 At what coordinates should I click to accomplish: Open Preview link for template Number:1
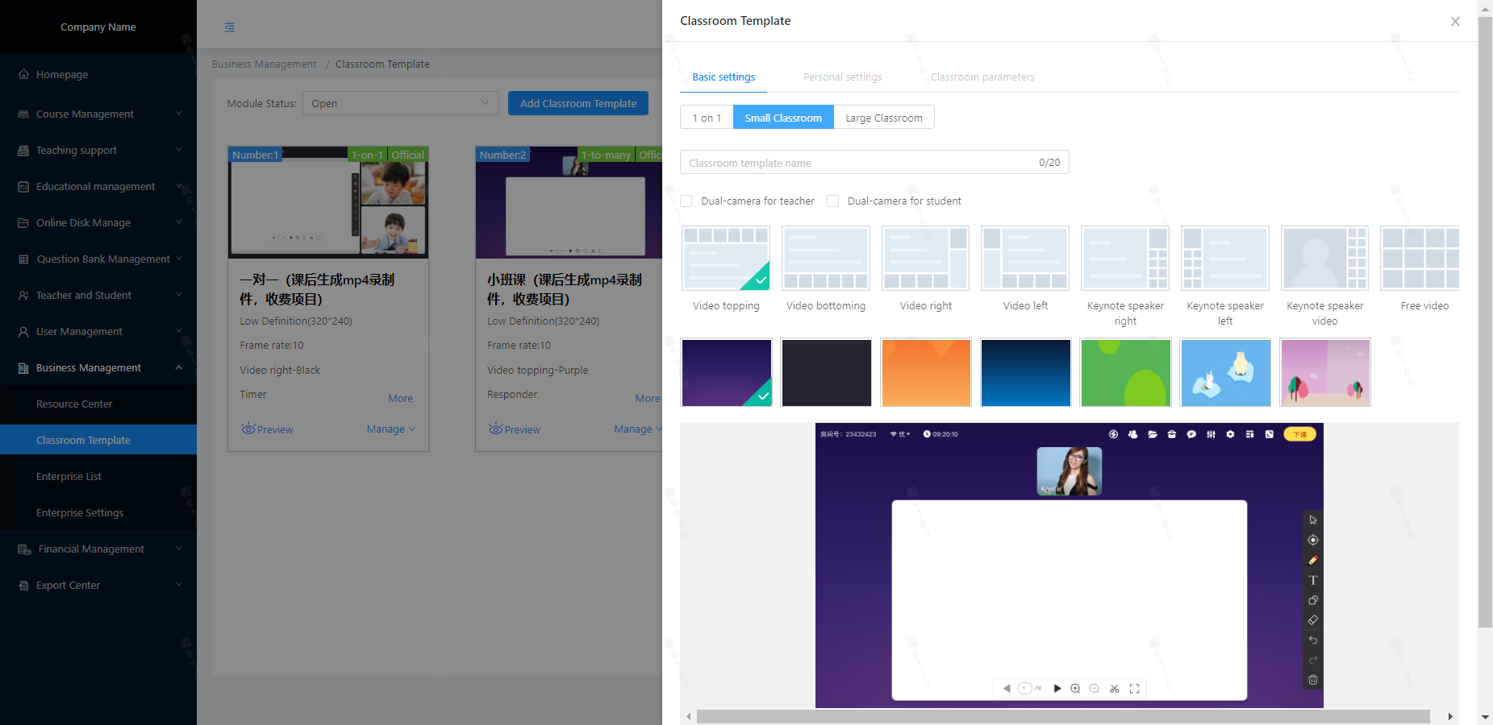tap(267, 429)
